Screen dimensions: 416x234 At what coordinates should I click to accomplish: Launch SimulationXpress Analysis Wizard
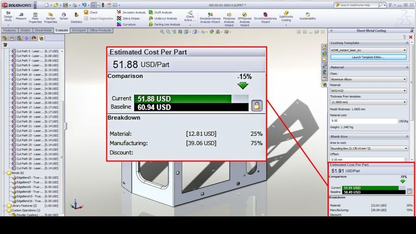[x=210, y=18]
